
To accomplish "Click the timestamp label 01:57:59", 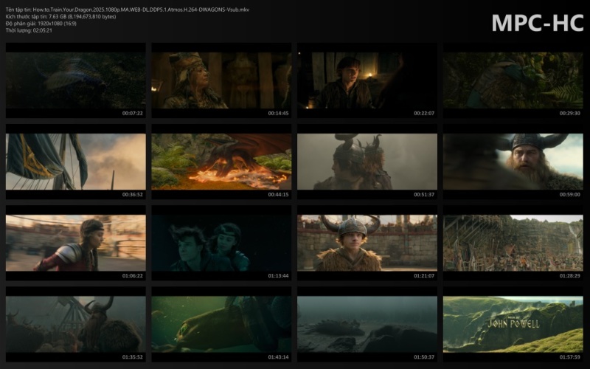I will (x=569, y=357).
